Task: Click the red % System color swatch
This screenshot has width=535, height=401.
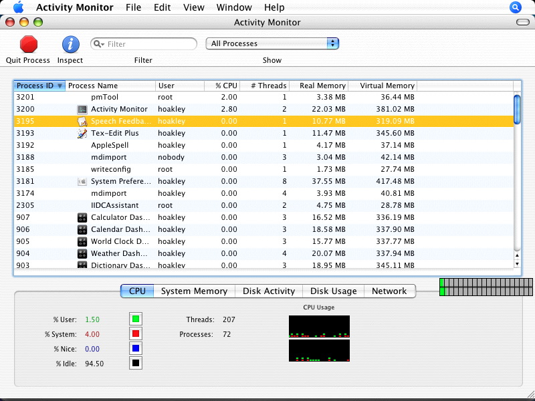Action: [135, 334]
